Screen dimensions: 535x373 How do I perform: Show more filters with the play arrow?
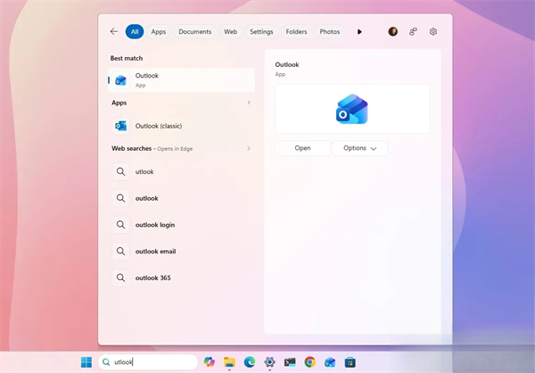pyautogui.click(x=359, y=32)
